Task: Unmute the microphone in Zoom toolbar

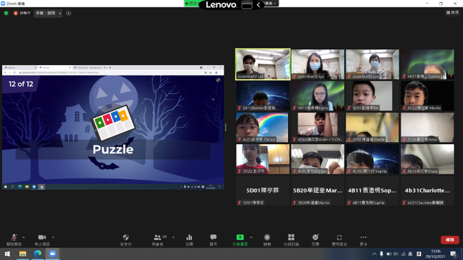Action: point(14,239)
